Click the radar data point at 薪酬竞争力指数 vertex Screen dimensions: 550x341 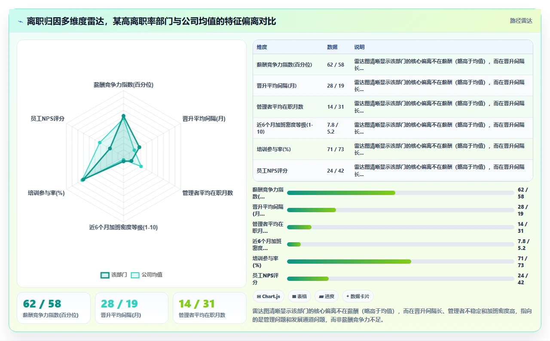point(123,116)
